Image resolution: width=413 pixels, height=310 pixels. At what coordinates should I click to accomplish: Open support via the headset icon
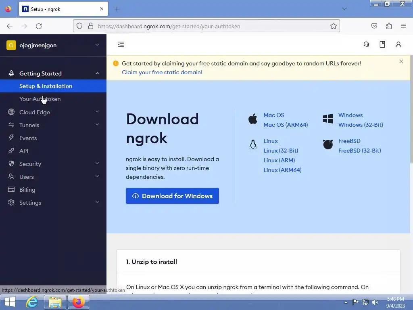(x=366, y=44)
